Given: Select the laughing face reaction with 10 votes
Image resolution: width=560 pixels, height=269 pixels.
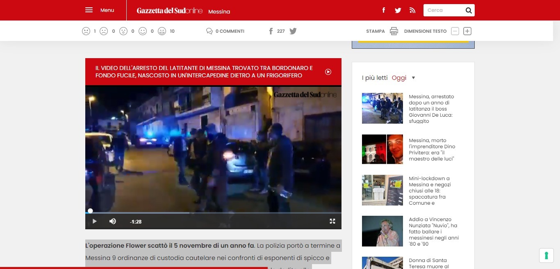Looking at the screenshot, I should click(162, 31).
